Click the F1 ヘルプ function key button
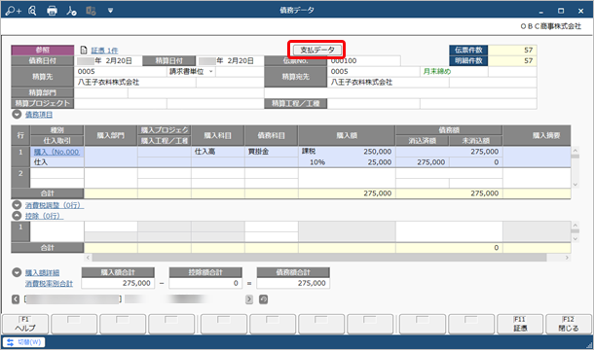The image size is (594, 350). [25, 324]
